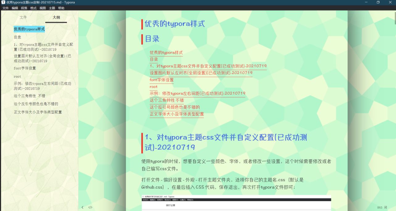This screenshot has width=396, height=211.
Task: Select outline item 正文字体大小及字体类型配置
Action: point(38,112)
